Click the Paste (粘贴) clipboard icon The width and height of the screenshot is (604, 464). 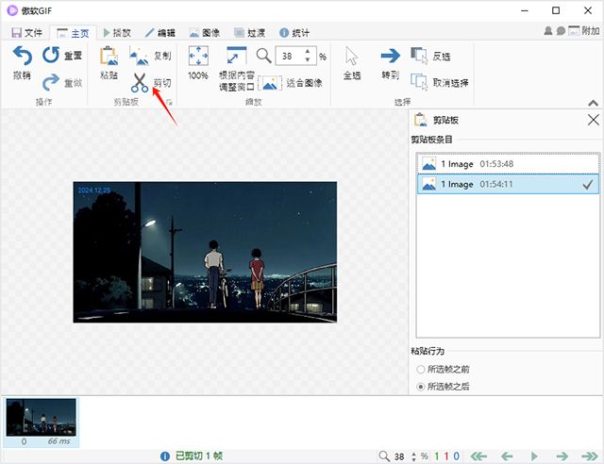pyautogui.click(x=109, y=57)
